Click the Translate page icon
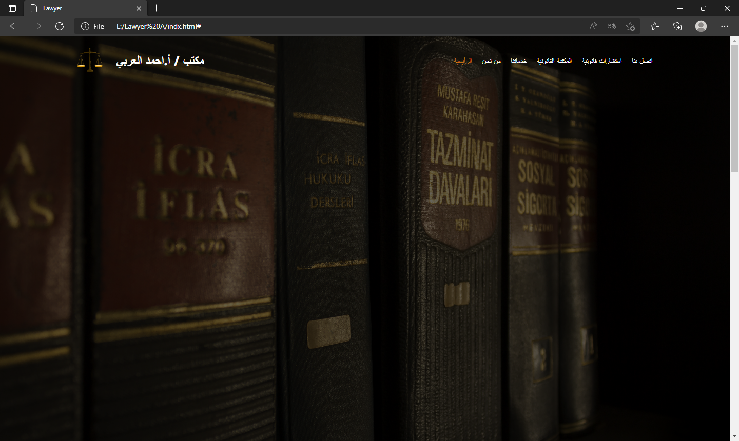Viewport: 739px width, 441px height. 612,26
